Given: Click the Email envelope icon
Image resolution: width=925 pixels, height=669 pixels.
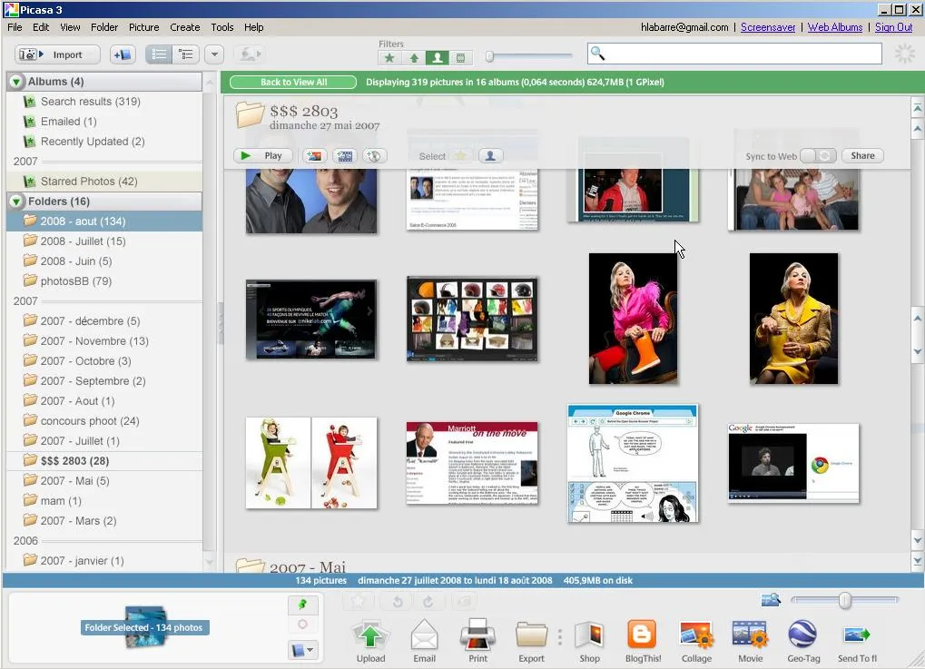Looking at the screenshot, I should coord(424,641).
